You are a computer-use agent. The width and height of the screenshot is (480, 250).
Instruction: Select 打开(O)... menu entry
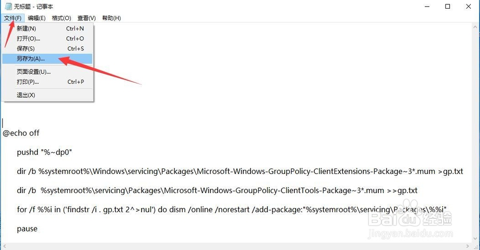tap(47, 38)
